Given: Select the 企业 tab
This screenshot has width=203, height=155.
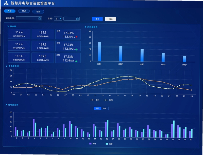Looking at the screenshot, I should pos(10,11).
